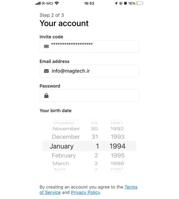Screen dimensions: 179x199
Task: Select December in the month picker
Action: (66, 137)
